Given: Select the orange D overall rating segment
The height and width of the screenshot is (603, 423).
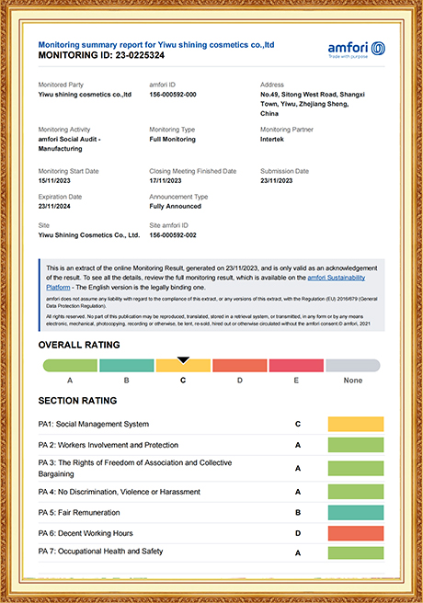Looking at the screenshot, I should click(240, 365).
